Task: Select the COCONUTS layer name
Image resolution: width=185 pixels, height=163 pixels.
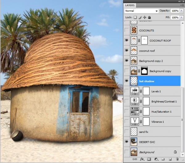Action: point(146,30)
